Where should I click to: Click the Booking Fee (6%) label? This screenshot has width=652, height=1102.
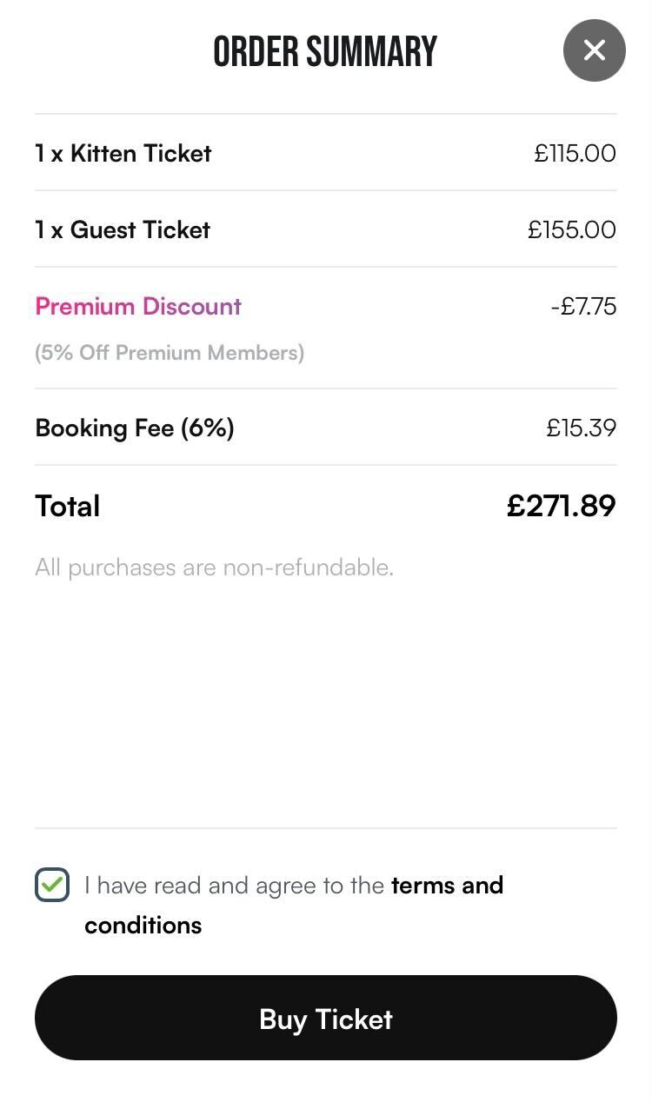(135, 428)
